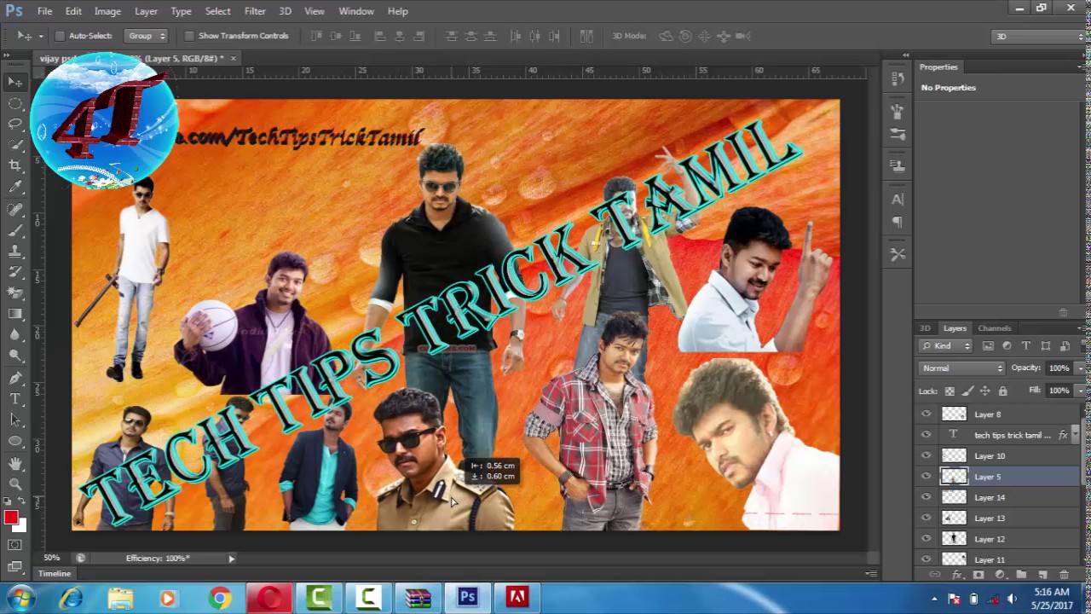Filter layers by pixel layers
Image resolution: width=1091 pixels, height=614 pixels.
988,345
